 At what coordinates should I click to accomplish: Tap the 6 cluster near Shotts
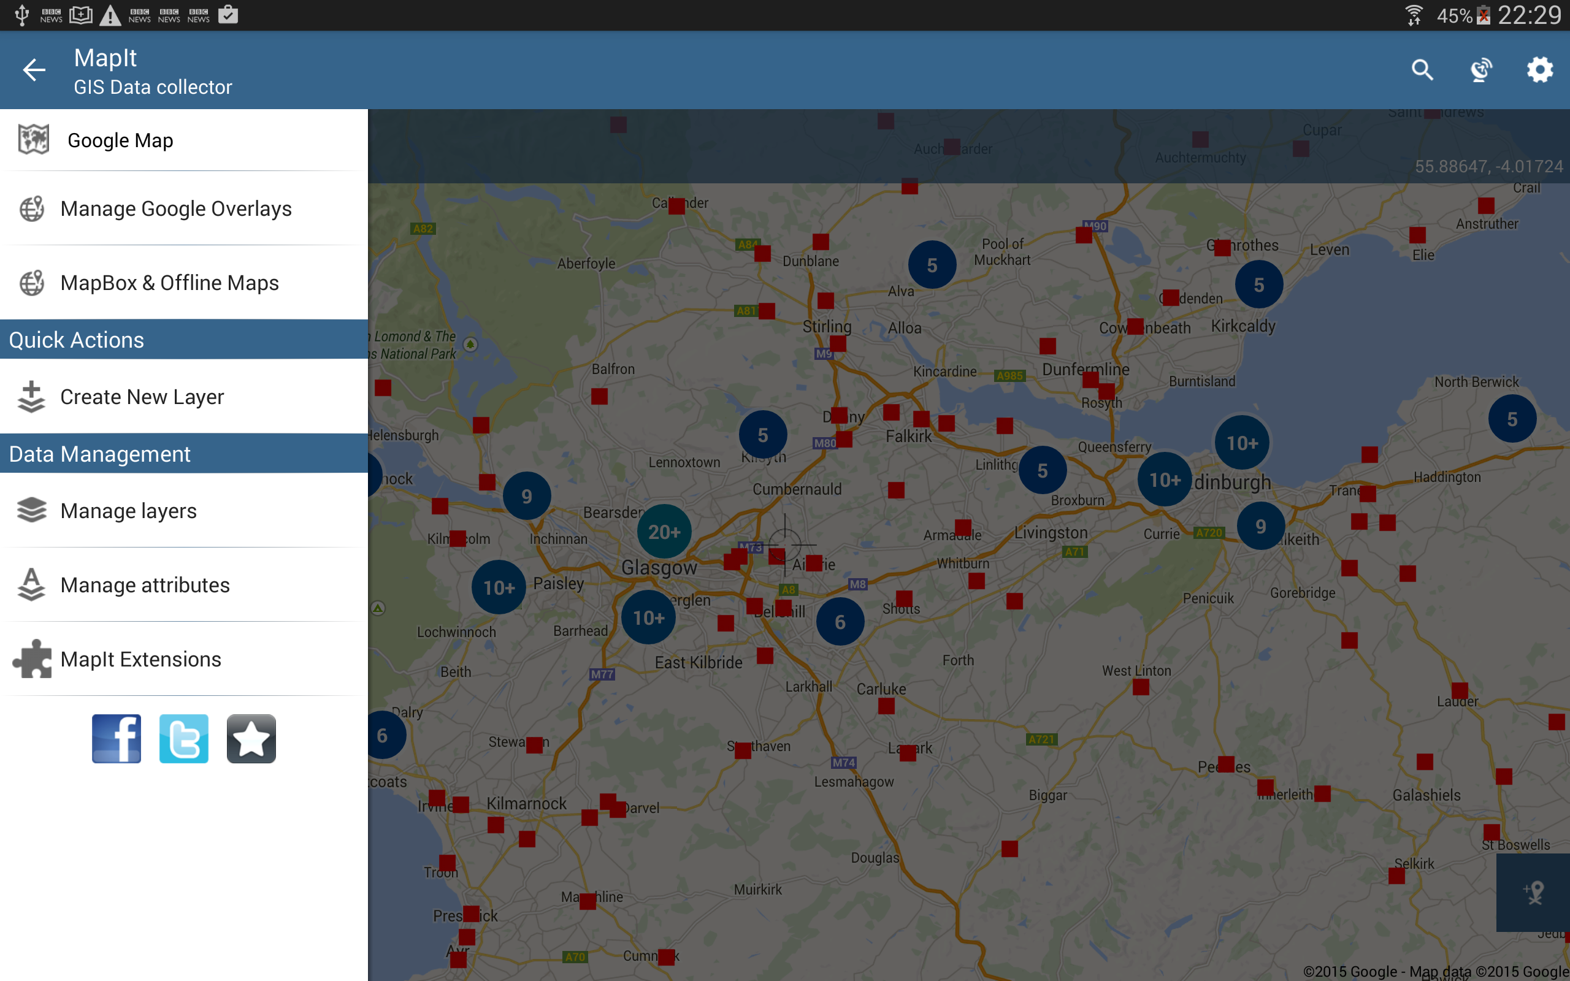840,622
